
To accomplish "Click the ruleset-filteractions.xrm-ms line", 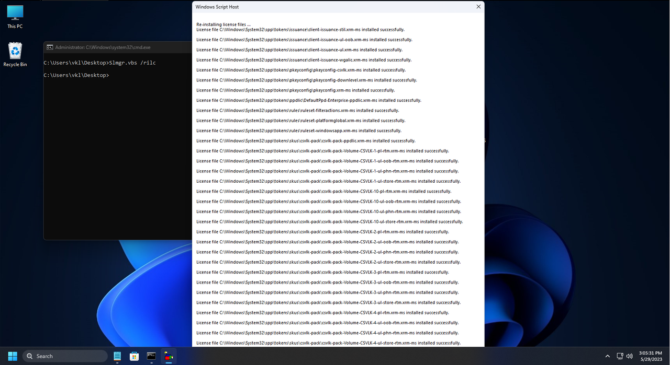I will click(298, 111).
